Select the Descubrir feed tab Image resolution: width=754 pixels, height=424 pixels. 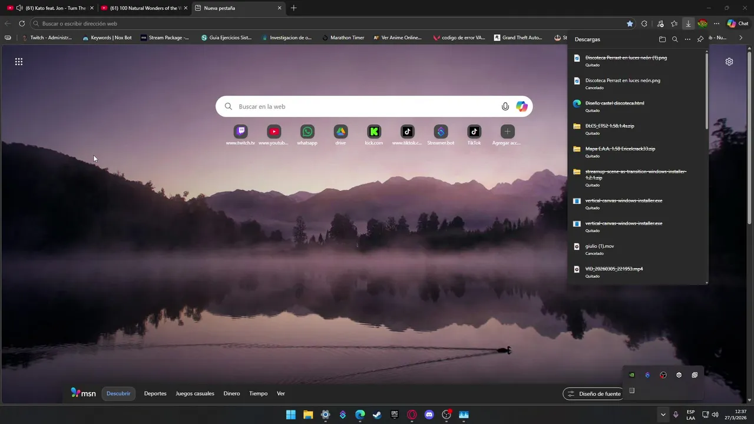tap(118, 393)
